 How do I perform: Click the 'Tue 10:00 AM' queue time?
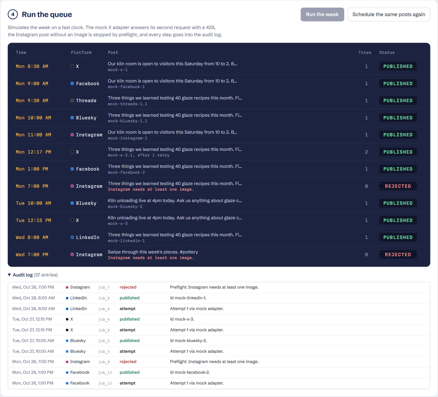[x=33, y=203]
